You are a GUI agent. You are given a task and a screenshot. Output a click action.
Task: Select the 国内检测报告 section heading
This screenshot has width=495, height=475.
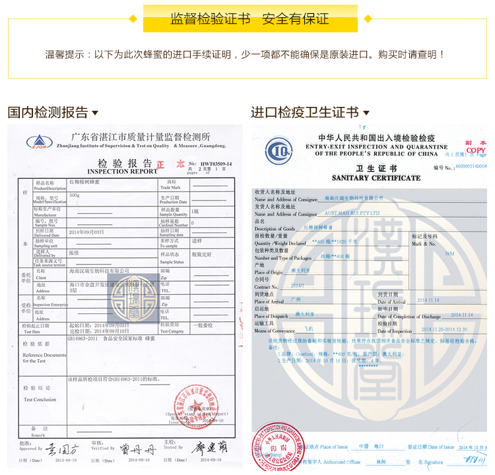[x=48, y=113]
